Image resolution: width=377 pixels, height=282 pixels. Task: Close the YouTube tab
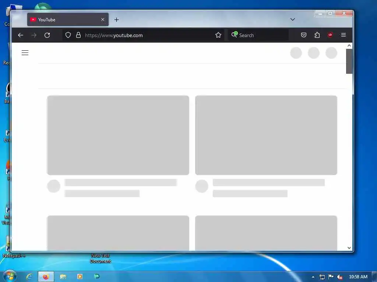[103, 20]
